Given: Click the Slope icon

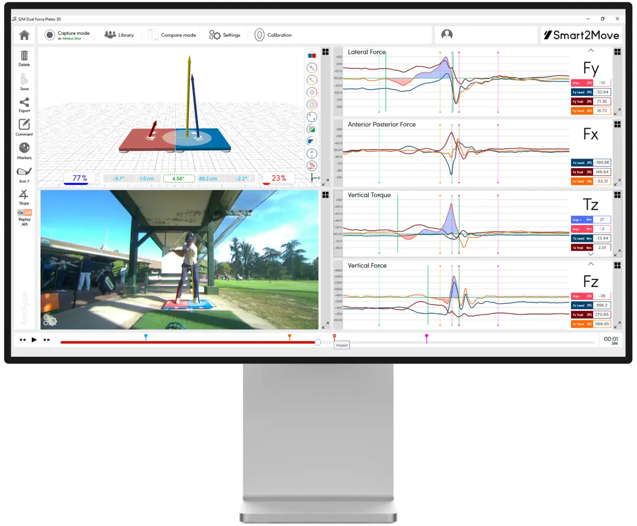Looking at the screenshot, I should tap(24, 195).
